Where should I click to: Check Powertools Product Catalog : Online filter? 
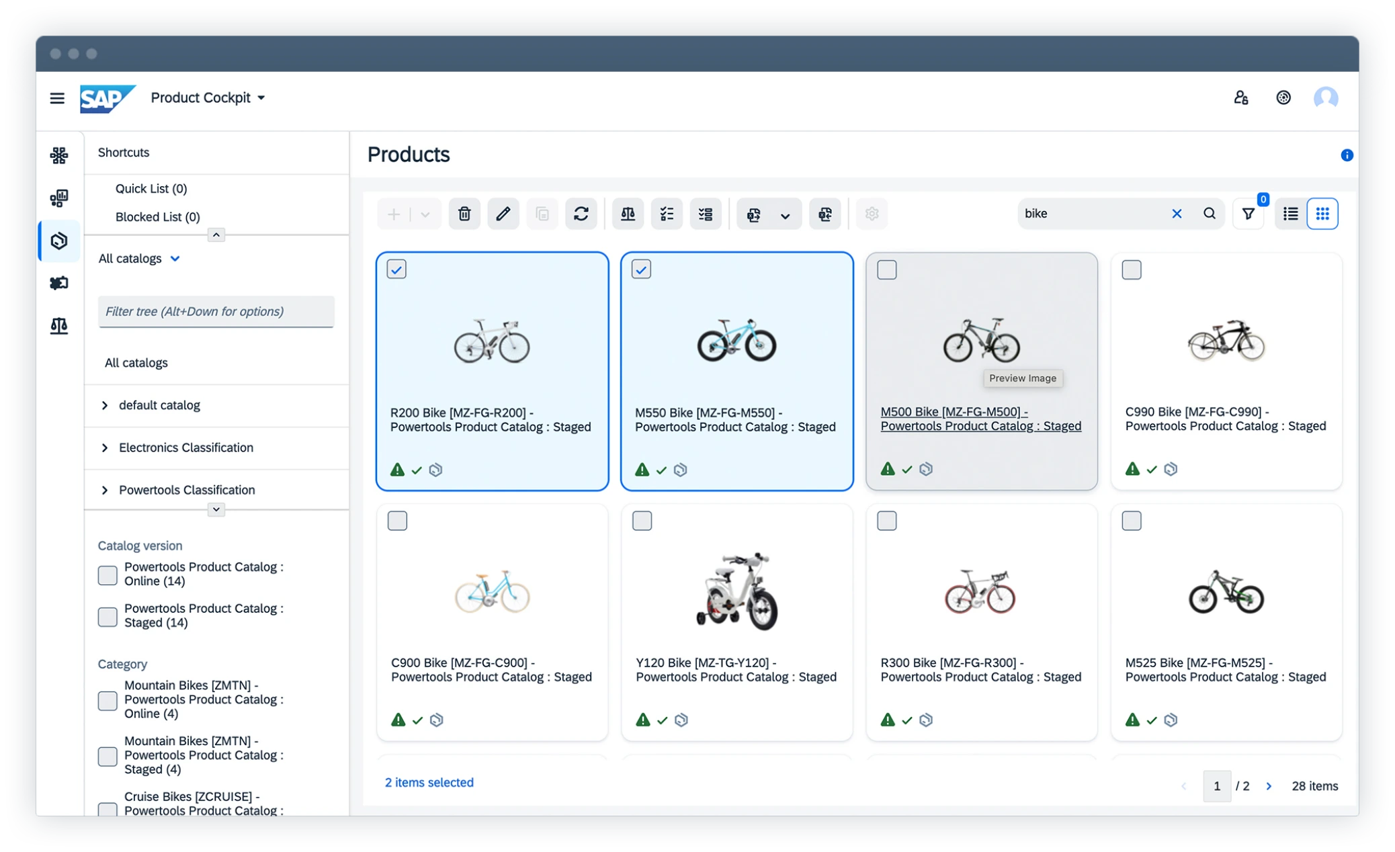coord(108,575)
